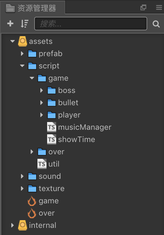Click the plus icon to create an asset
This screenshot has height=235, width=164.
tap(10, 24)
